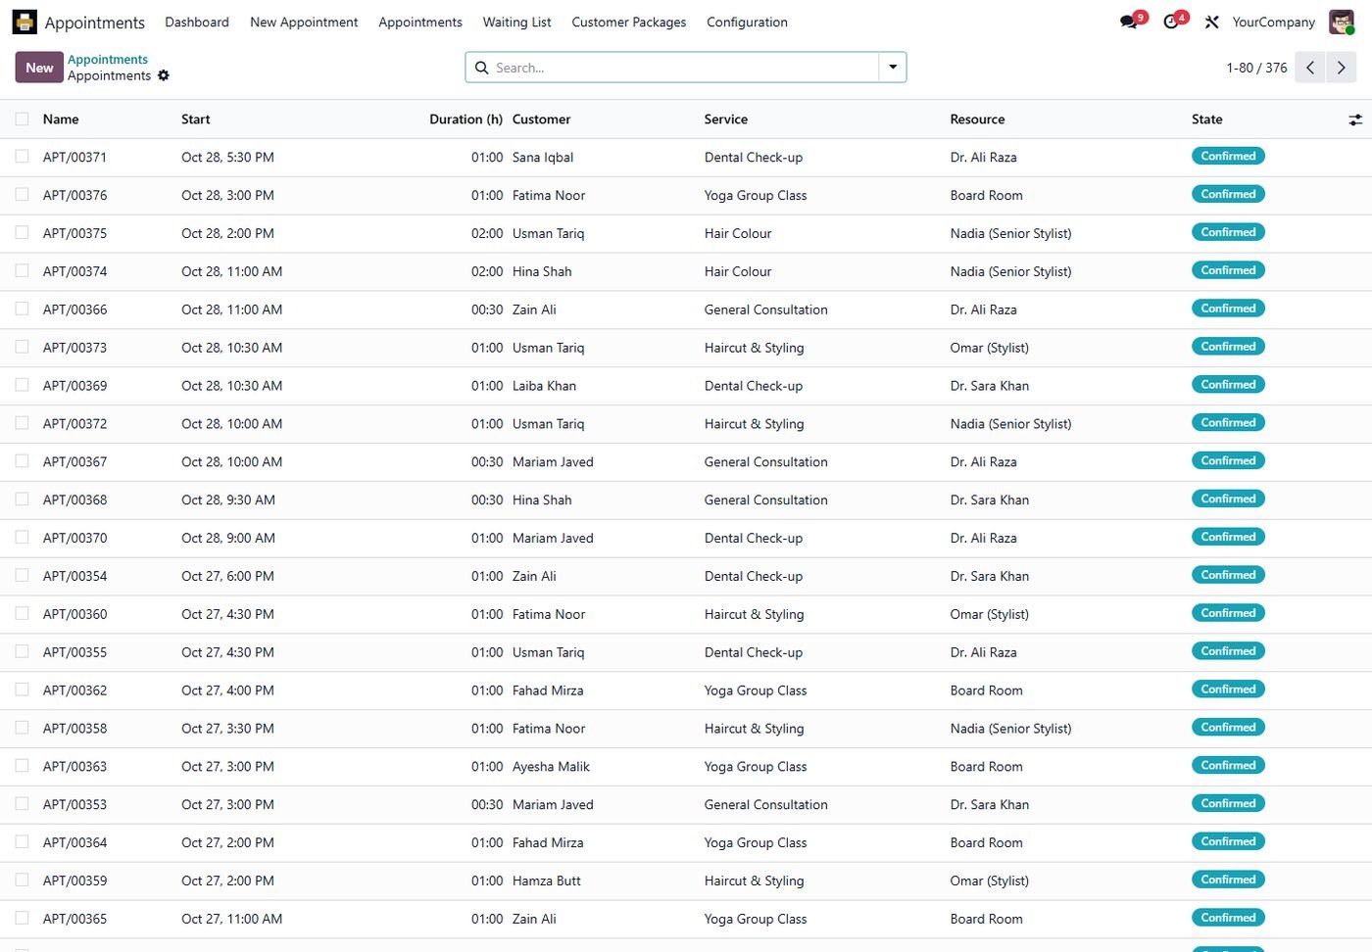The width and height of the screenshot is (1372, 952).
Task: Open the debug tools wrench icon
Action: click(1212, 22)
